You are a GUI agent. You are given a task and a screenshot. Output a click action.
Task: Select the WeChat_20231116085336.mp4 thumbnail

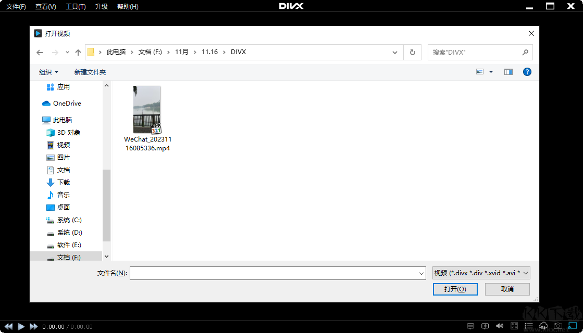pos(147,109)
